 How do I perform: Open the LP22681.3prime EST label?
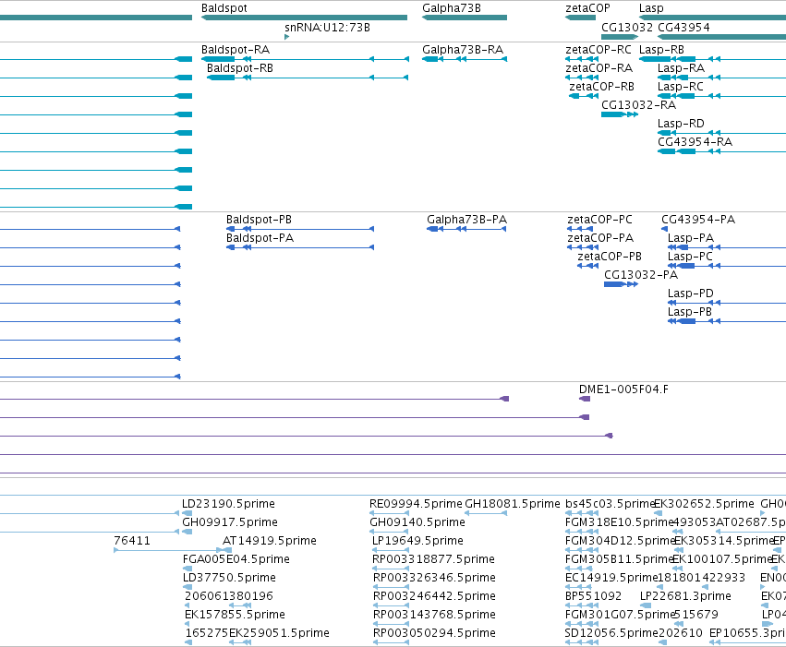click(685, 596)
